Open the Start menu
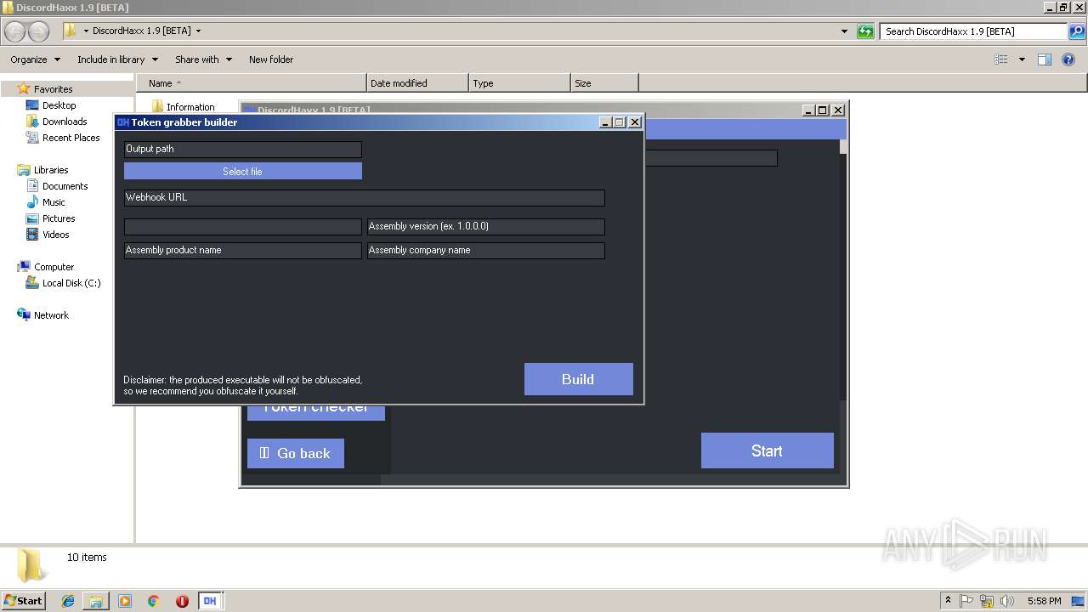Viewport: 1088px width, 612px height. (23, 600)
